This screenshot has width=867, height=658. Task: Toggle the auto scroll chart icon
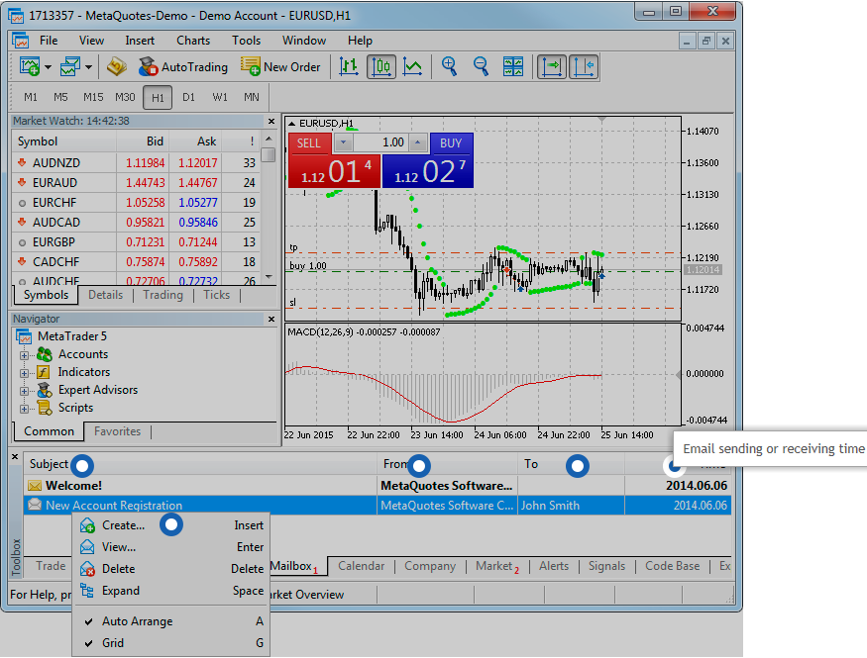click(x=552, y=67)
